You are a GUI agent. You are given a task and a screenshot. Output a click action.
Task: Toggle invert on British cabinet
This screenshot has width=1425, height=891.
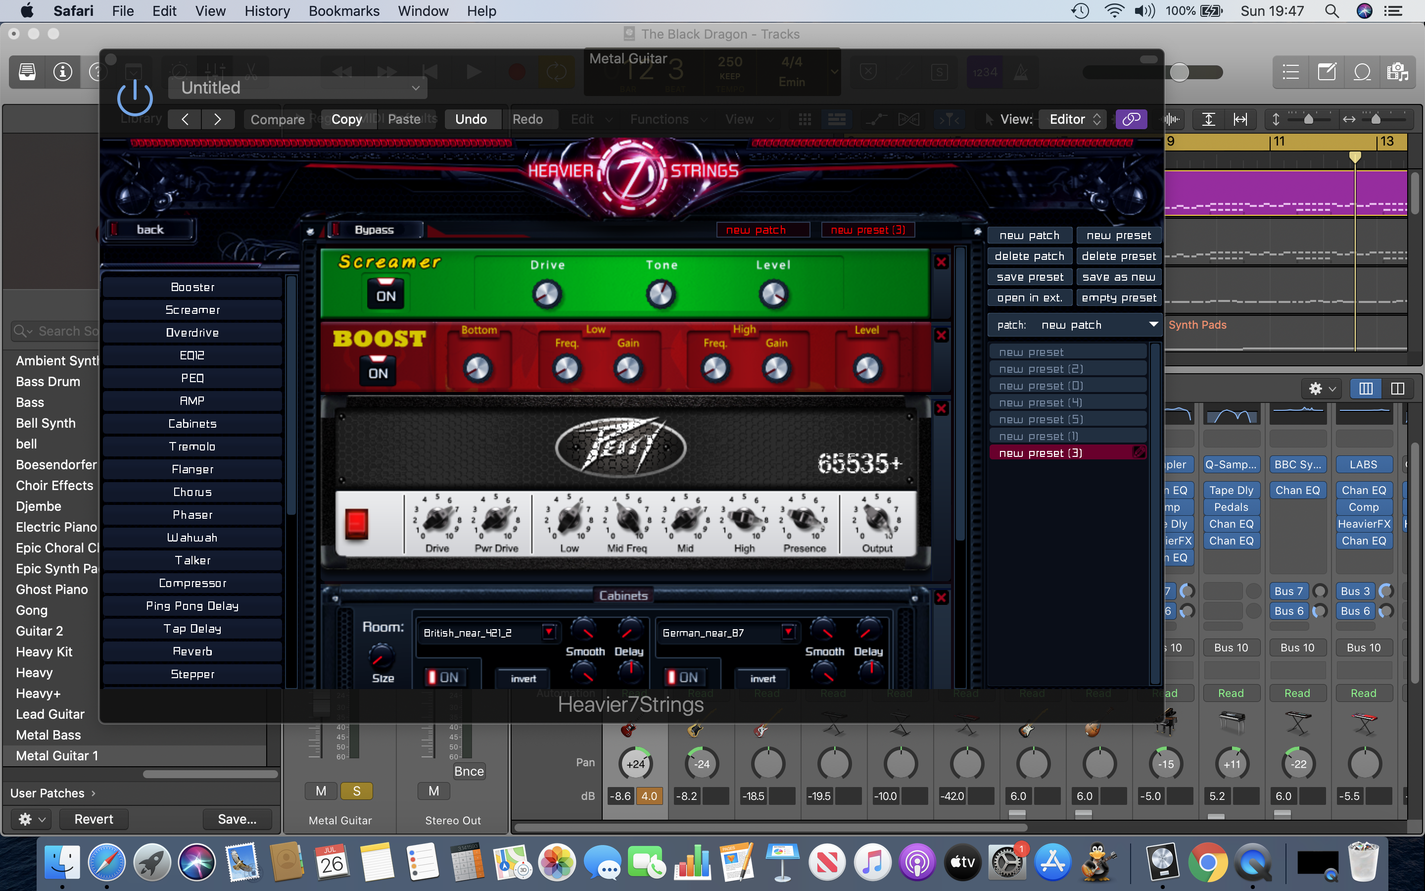click(x=523, y=678)
